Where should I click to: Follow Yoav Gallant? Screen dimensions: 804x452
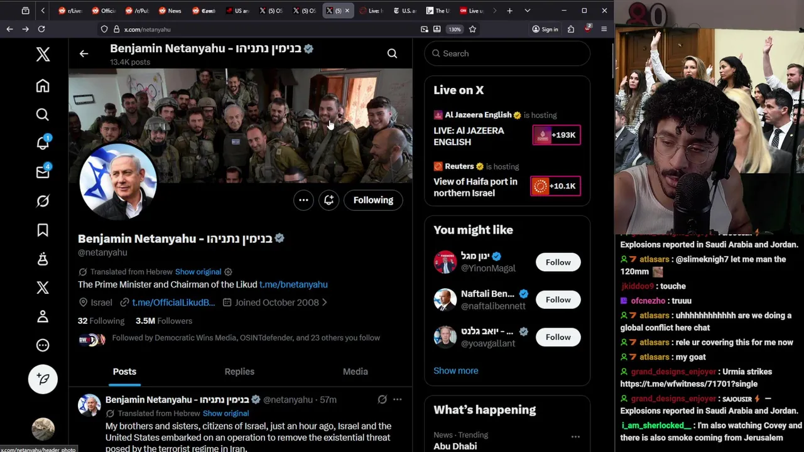click(x=558, y=337)
